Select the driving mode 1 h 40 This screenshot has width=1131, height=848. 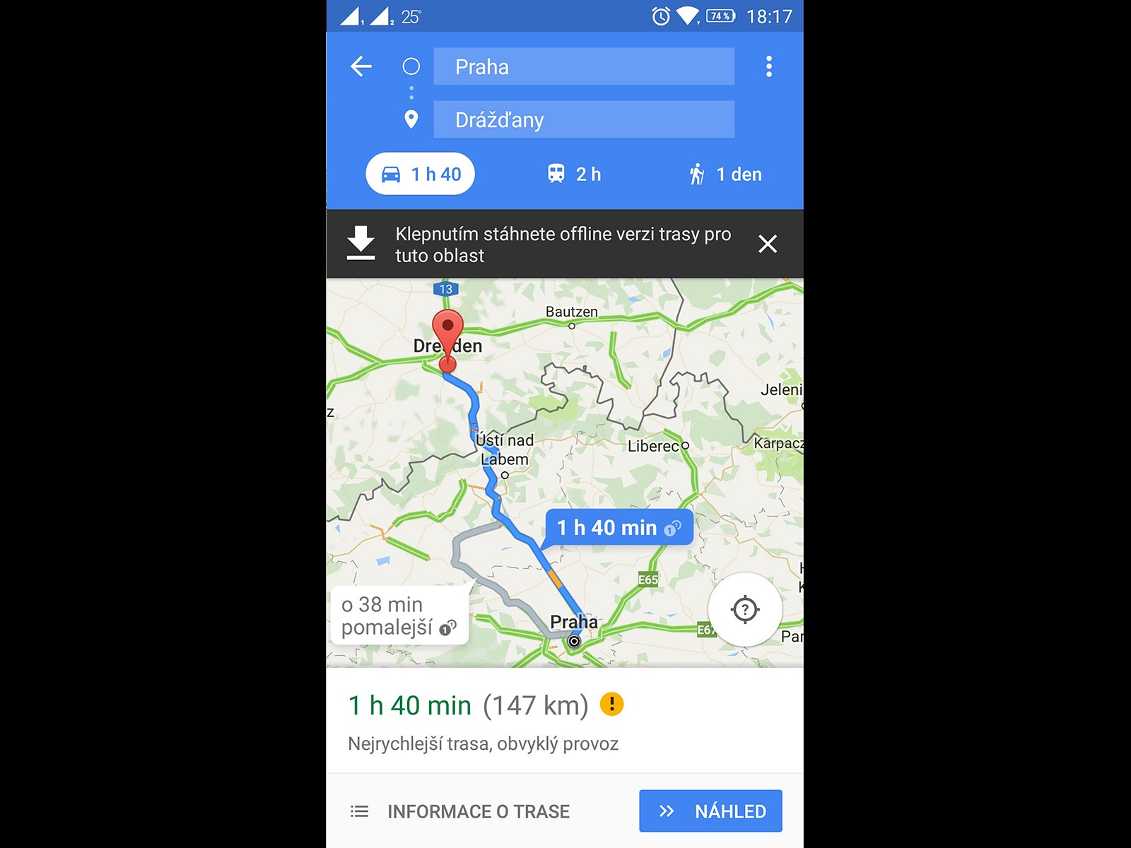420,174
